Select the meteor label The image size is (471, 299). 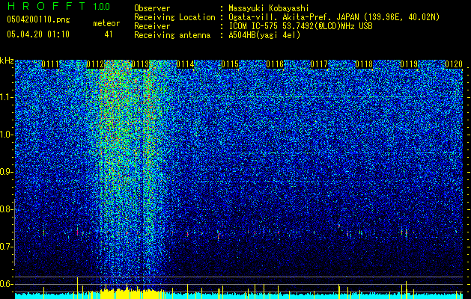[x=106, y=23]
